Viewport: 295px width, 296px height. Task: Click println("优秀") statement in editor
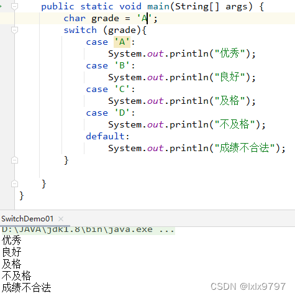coord(182,53)
